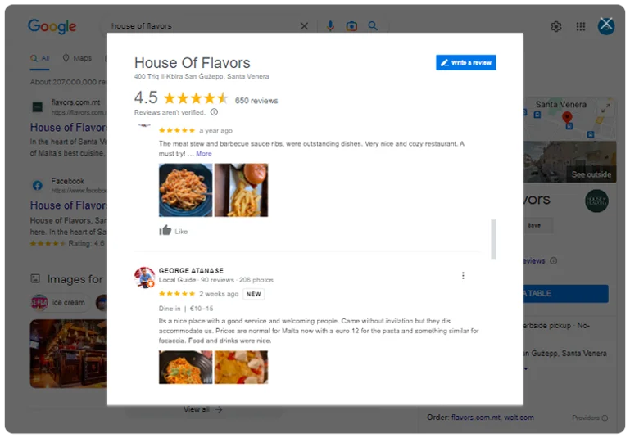Open the burger and fries review photo

click(x=241, y=190)
